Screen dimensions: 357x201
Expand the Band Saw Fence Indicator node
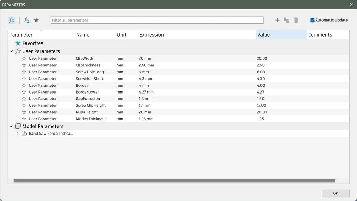(18, 134)
